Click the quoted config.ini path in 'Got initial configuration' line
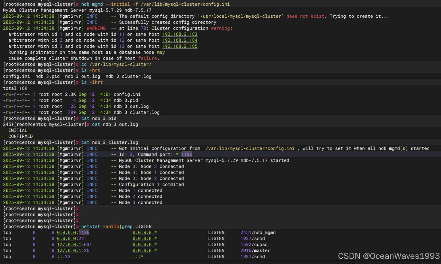 click(x=250, y=148)
